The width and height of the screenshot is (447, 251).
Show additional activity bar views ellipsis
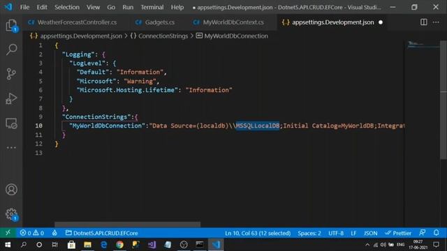[11, 148]
